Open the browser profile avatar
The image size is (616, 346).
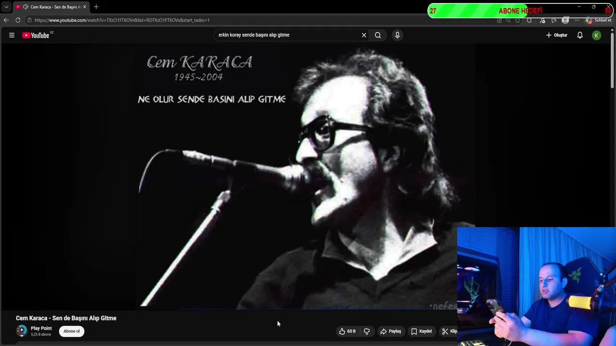(565, 20)
